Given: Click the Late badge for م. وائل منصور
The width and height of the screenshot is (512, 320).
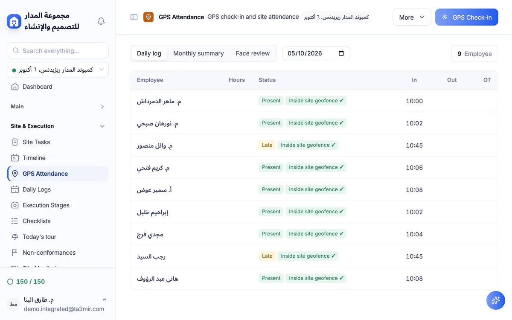Looking at the screenshot, I should 267,145.
